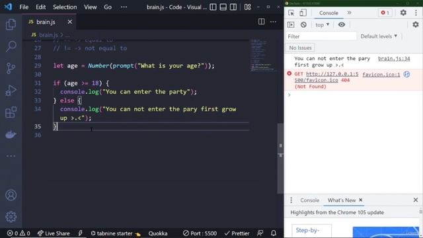Start Live Share session

[x=54, y=233]
